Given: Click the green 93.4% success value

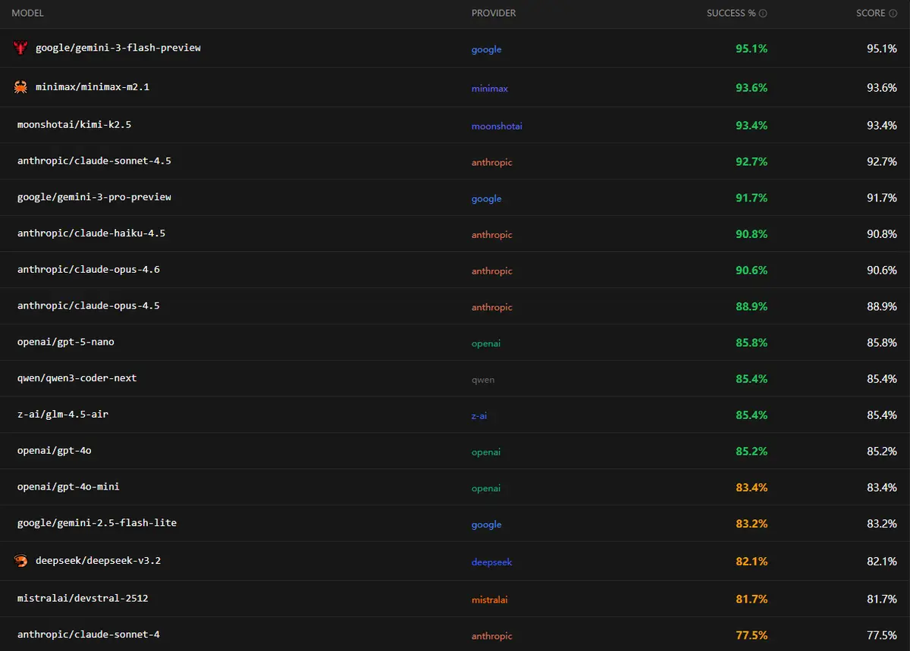Looking at the screenshot, I should [752, 125].
